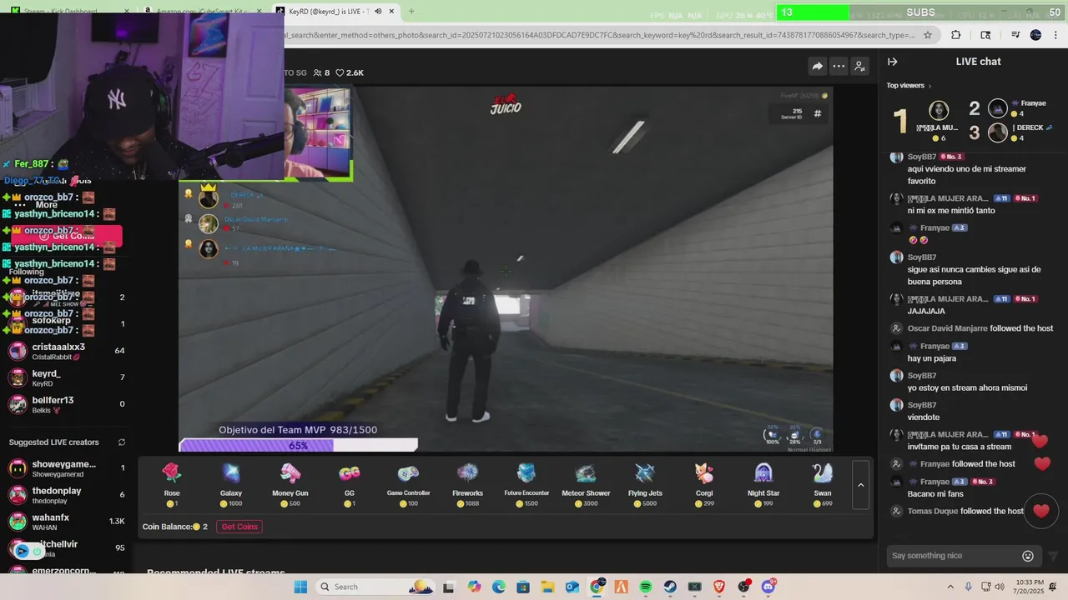Click the Team MVP 65% progress bar
The height and width of the screenshot is (600, 1068).
pyautogui.click(x=298, y=446)
